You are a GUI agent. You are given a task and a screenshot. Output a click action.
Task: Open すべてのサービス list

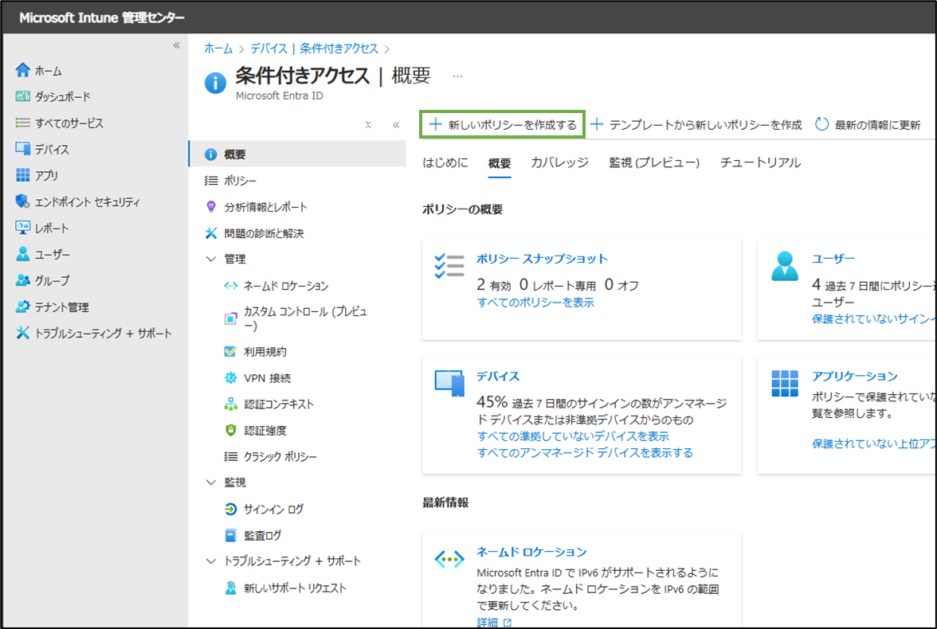tap(59, 123)
